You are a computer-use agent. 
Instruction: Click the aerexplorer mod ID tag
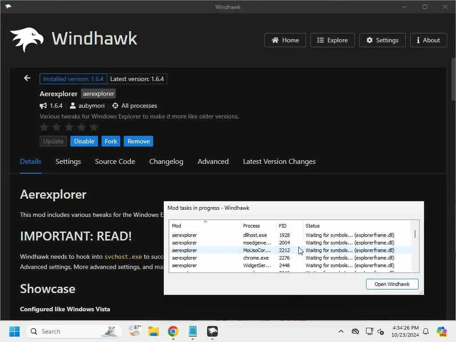(x=98, y=94)
